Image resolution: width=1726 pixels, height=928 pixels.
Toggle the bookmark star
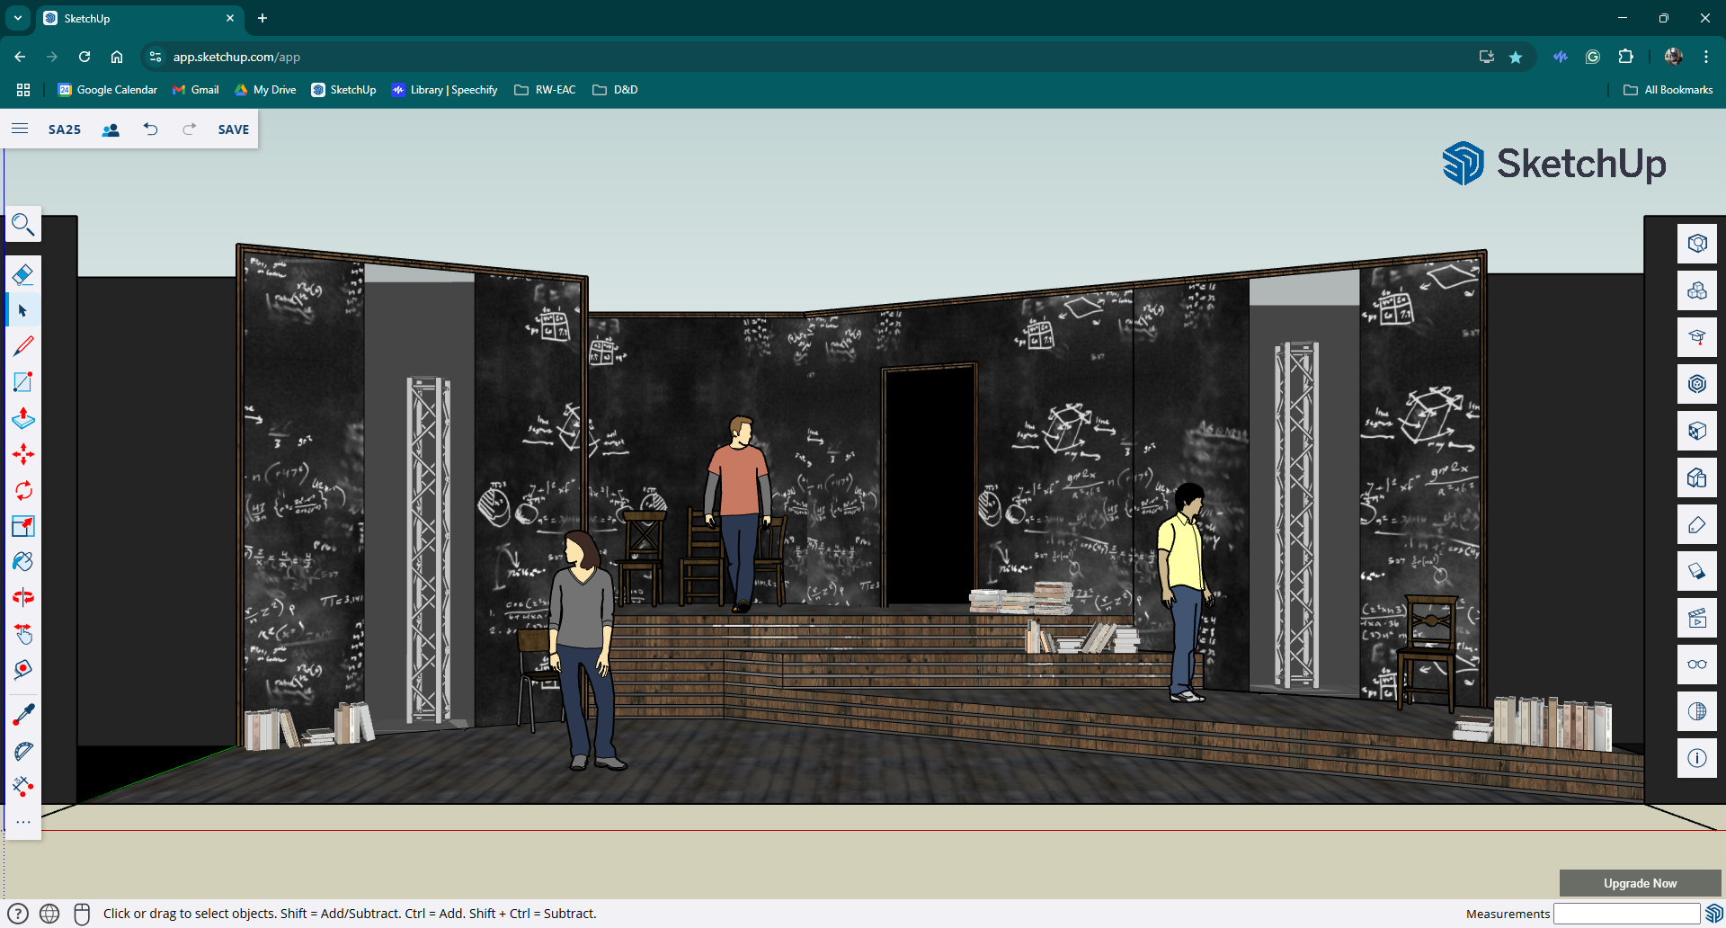[x=1516, y=57]
